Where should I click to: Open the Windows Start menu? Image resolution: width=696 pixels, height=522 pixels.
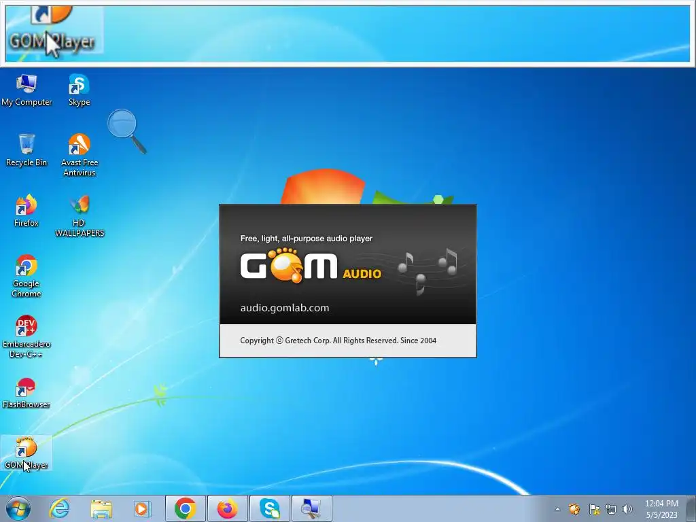click(x=18, y=508)
